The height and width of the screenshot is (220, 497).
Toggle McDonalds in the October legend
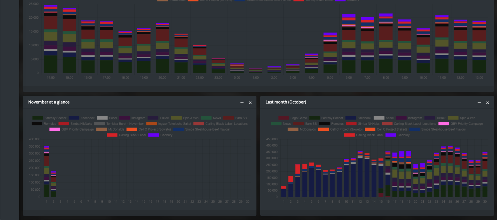[302, 129]
